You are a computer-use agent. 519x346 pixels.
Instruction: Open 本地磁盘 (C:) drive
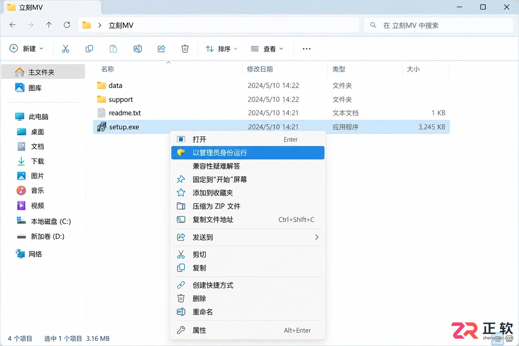click(43, 221)
